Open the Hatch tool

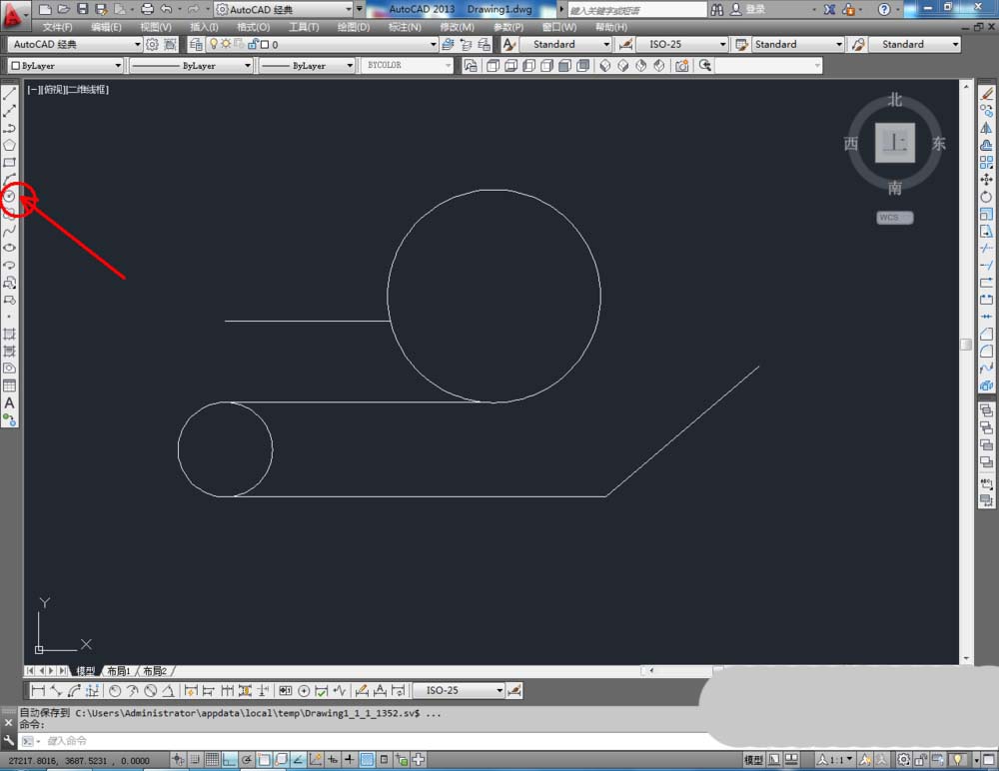[x=10, y=334]
